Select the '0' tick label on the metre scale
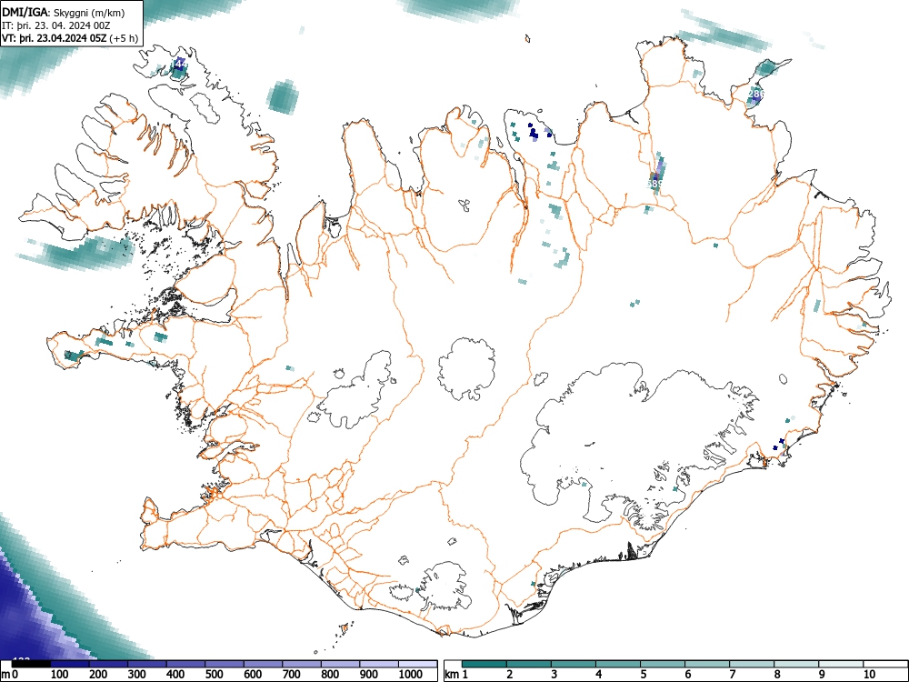909x682 pixels. coord(15,675)
